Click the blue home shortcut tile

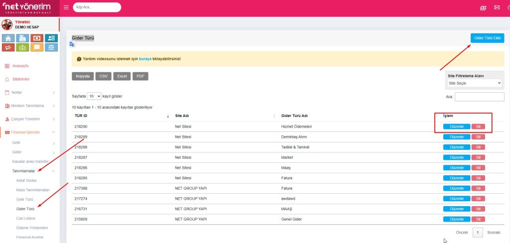coord(8,38)
